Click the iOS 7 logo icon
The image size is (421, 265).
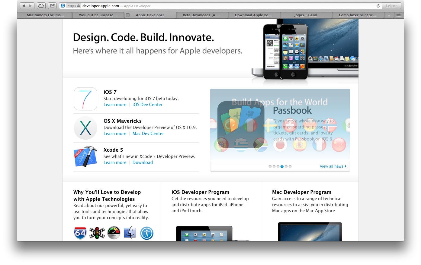point(85,99)
